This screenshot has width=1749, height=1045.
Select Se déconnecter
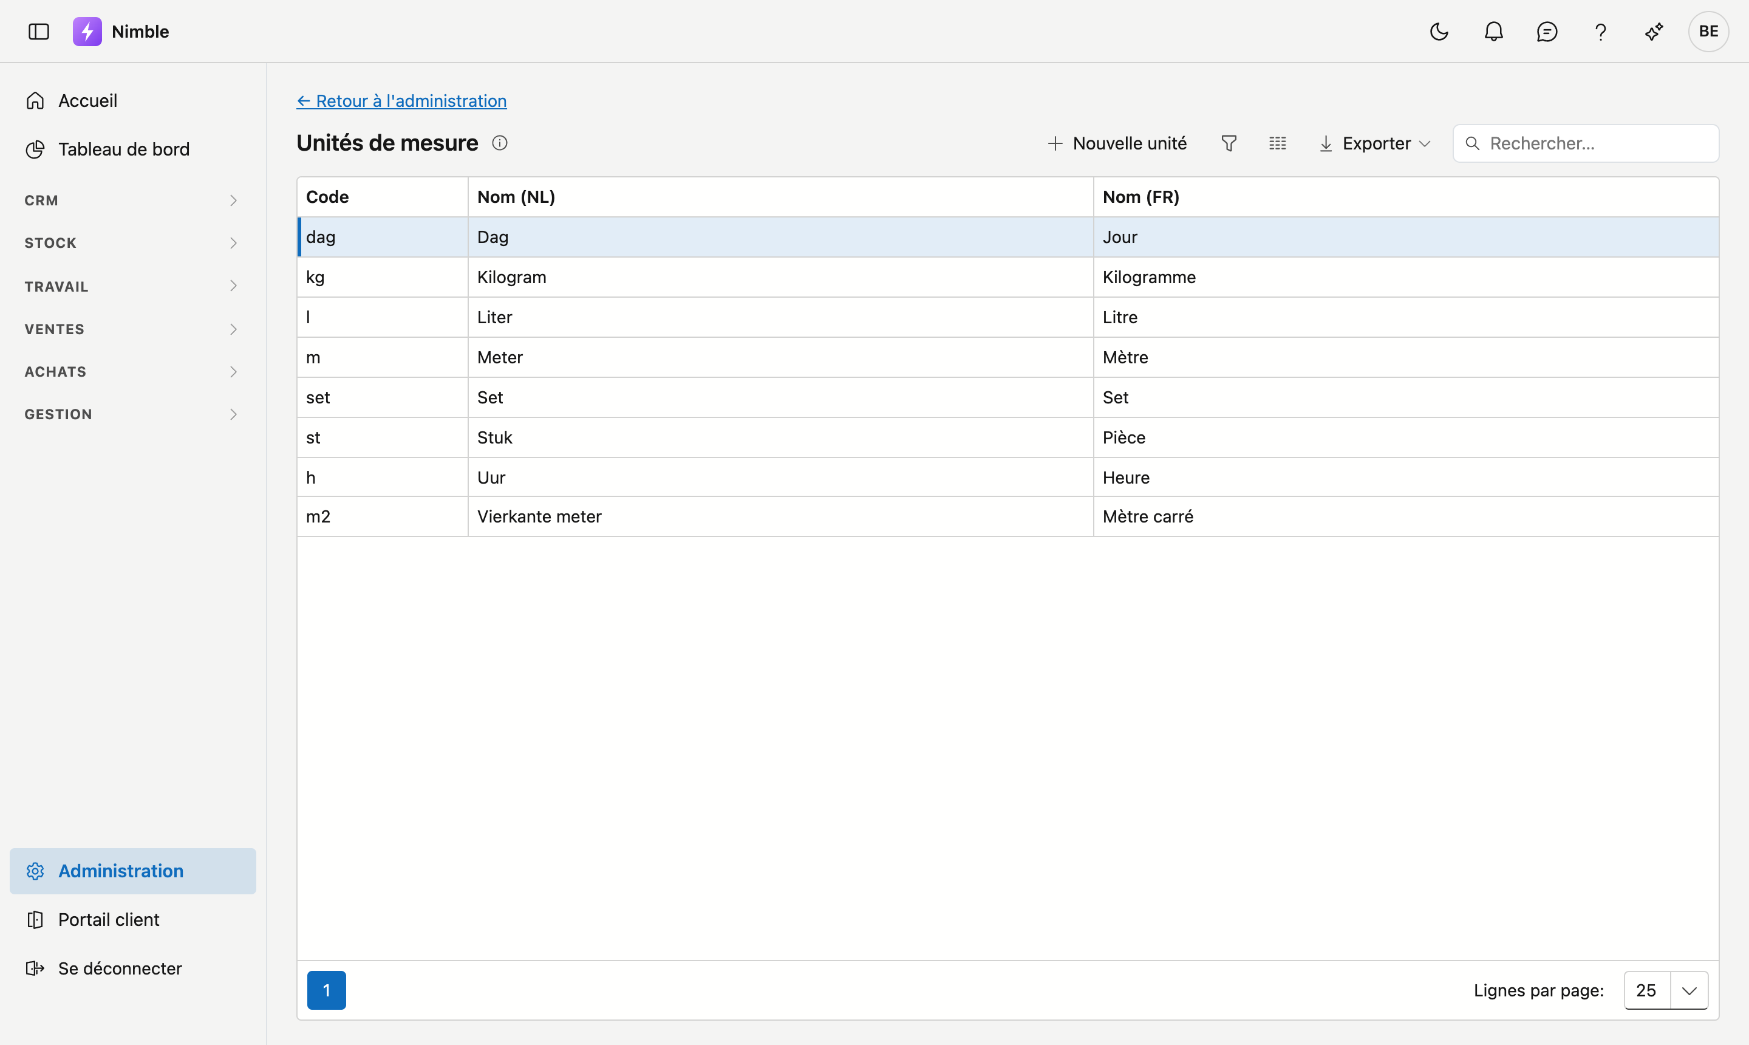132,968
